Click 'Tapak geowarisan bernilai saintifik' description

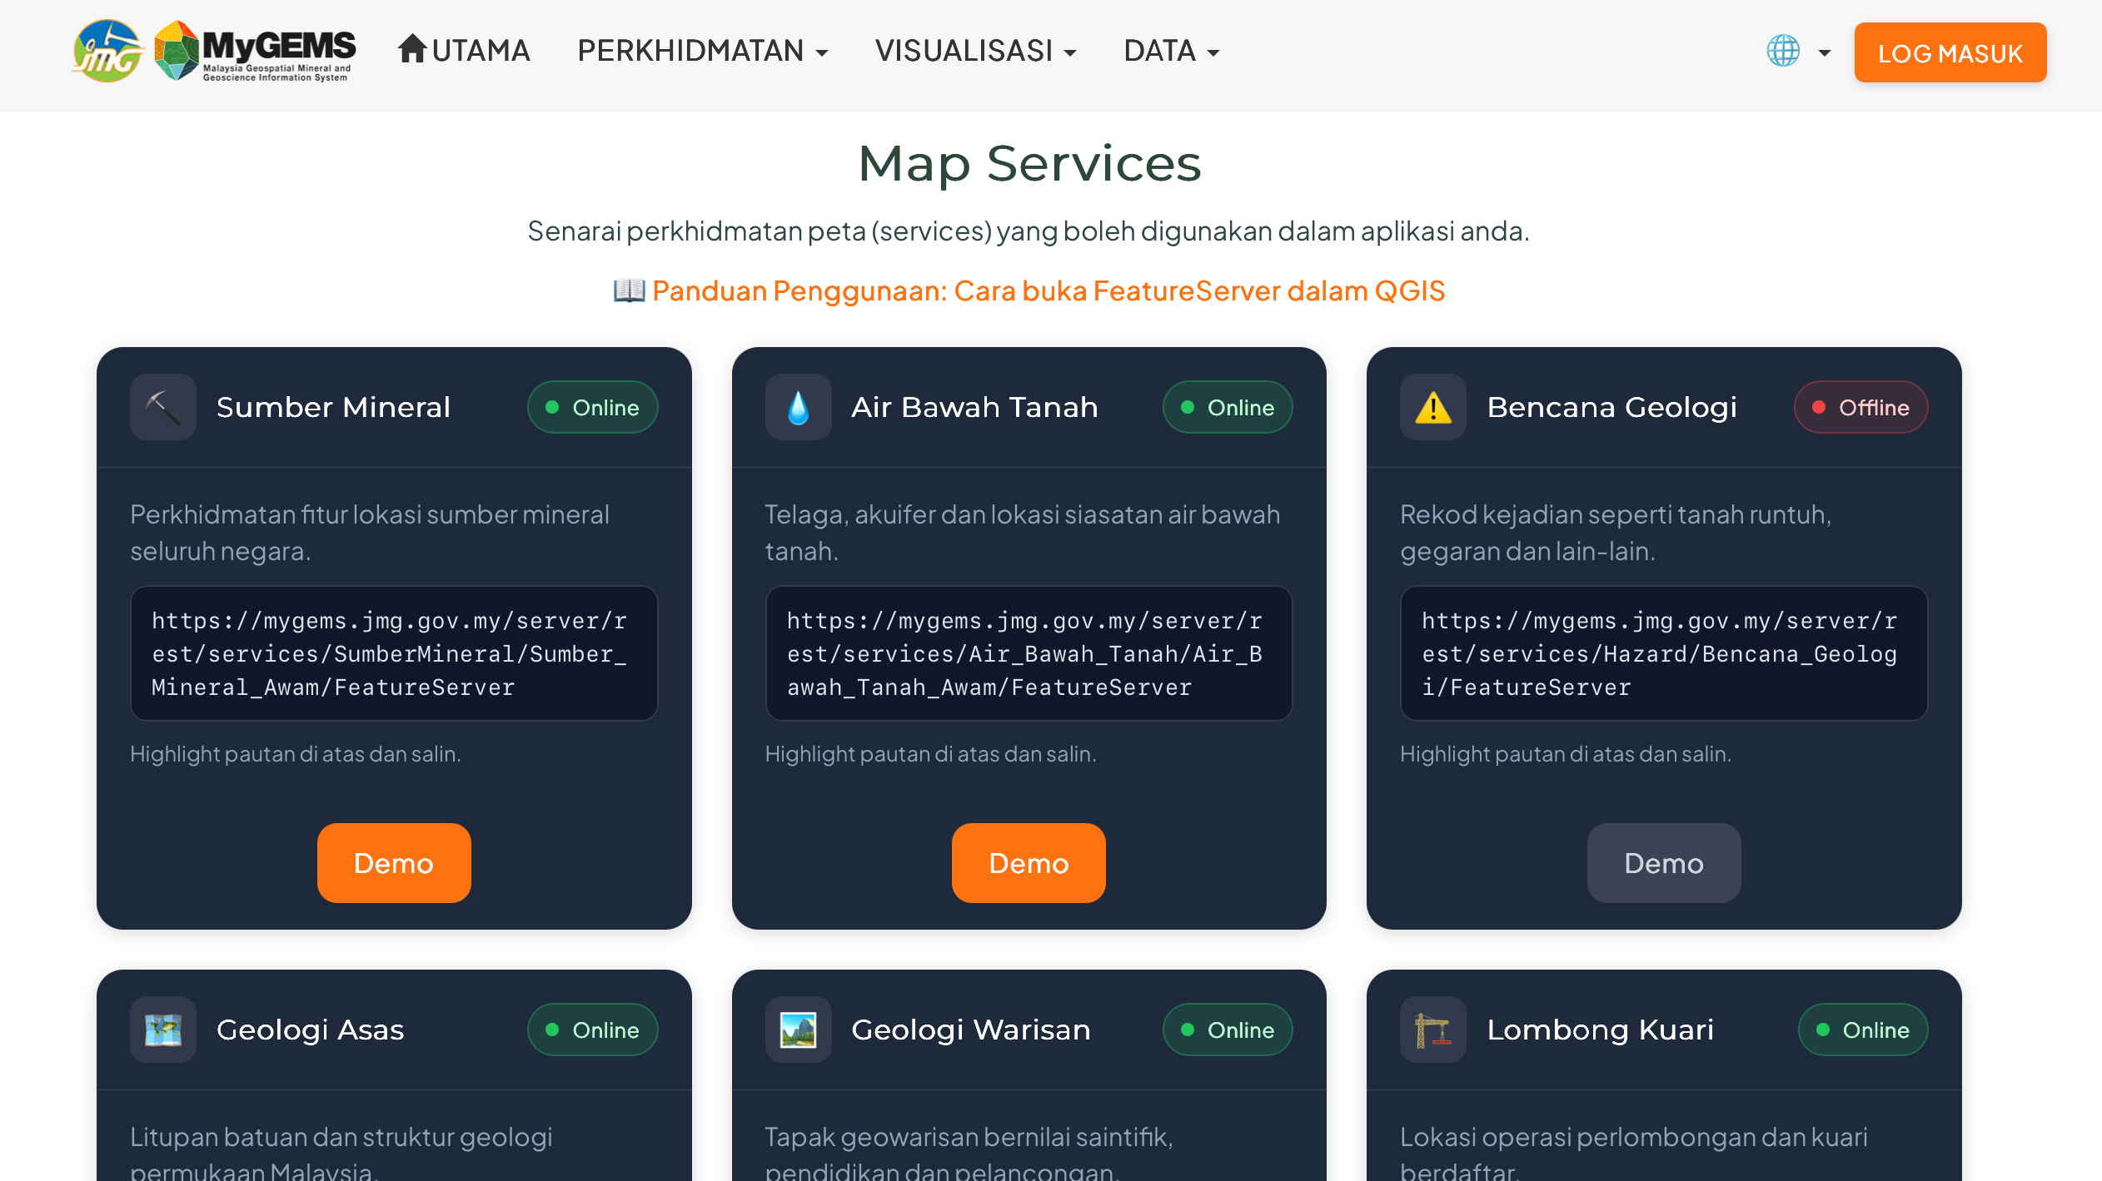pyautogui.click(x=969, y=1152)
